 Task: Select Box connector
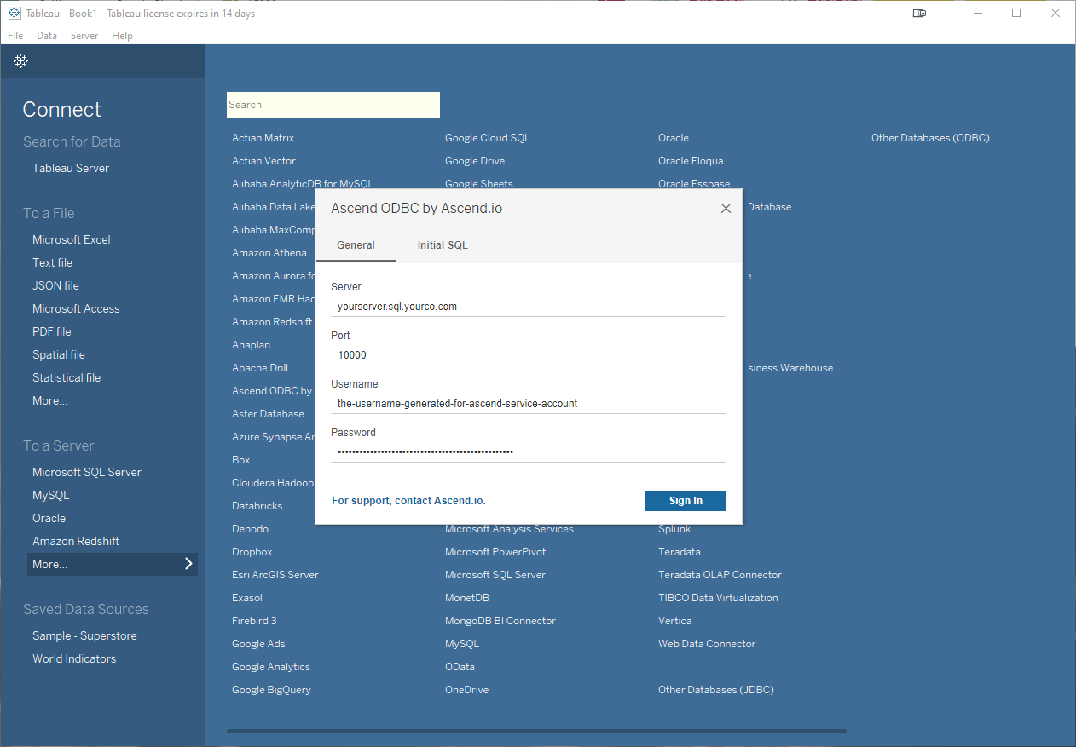241,460
